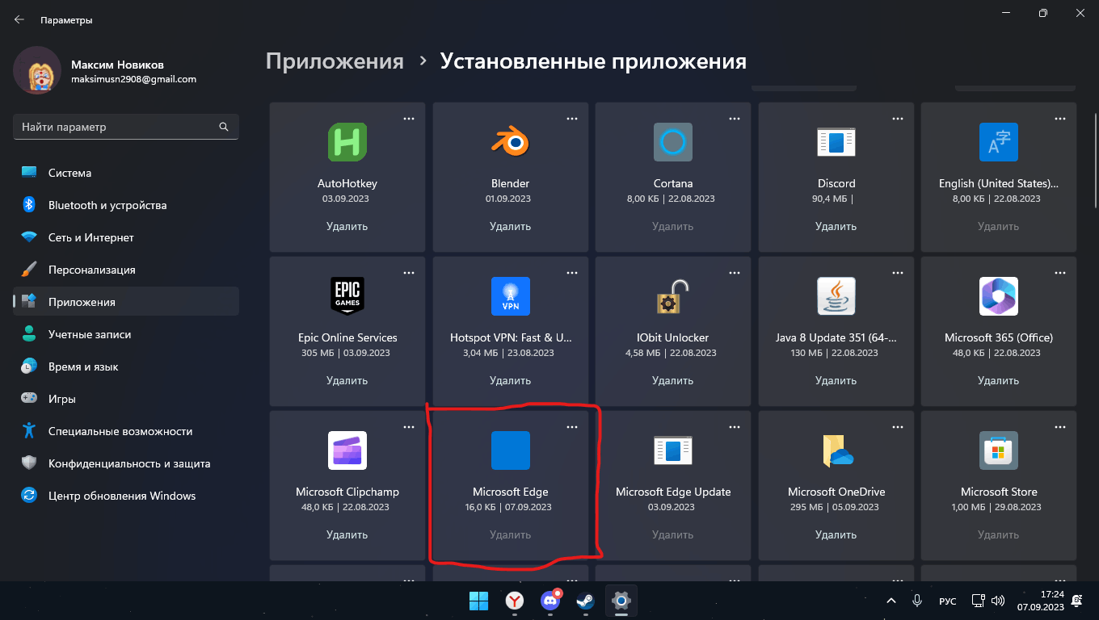Click the Microsoft Store icon
The width and height of the screenshot is (1099, 620).
click(x=999, y=450)
